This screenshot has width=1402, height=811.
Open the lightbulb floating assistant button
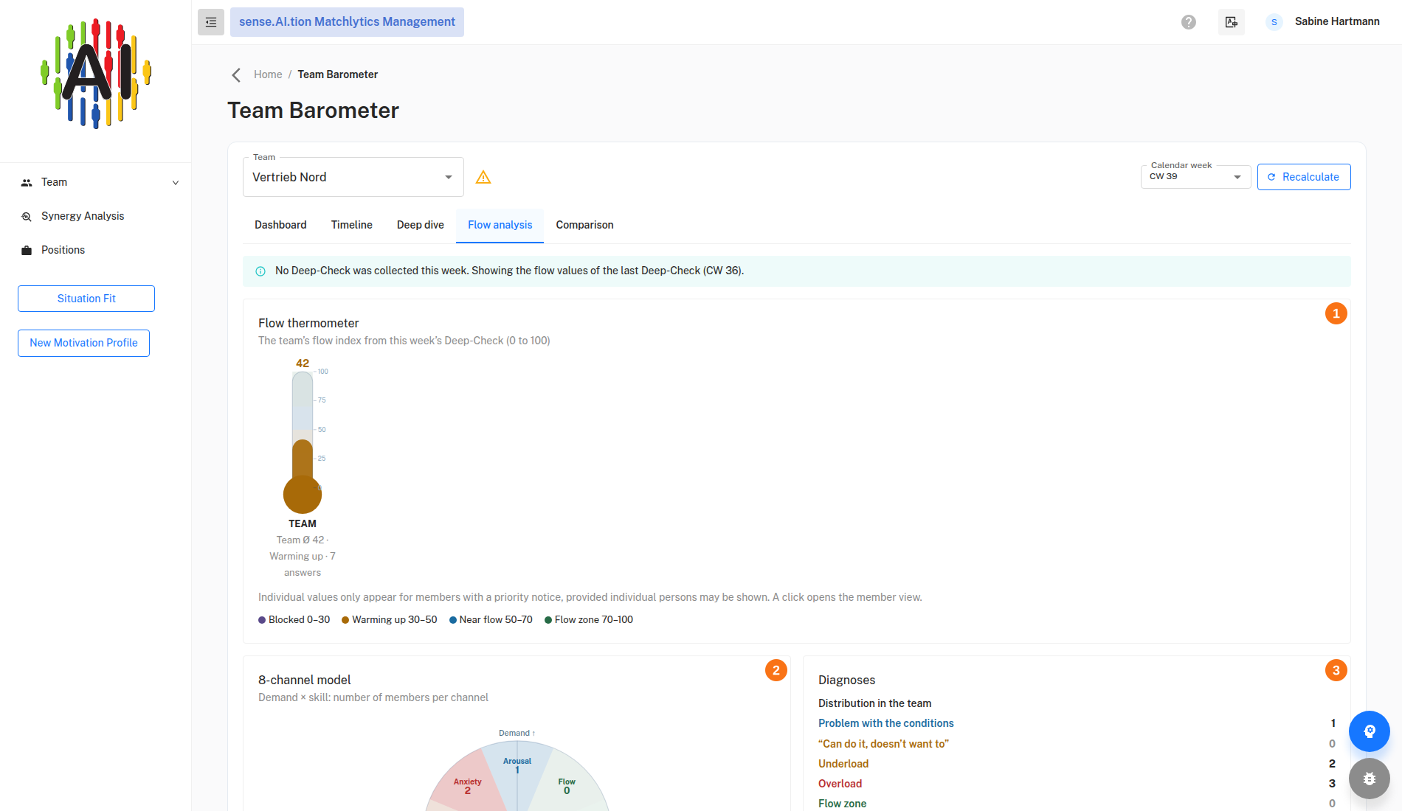click(x=1370, y=731)
